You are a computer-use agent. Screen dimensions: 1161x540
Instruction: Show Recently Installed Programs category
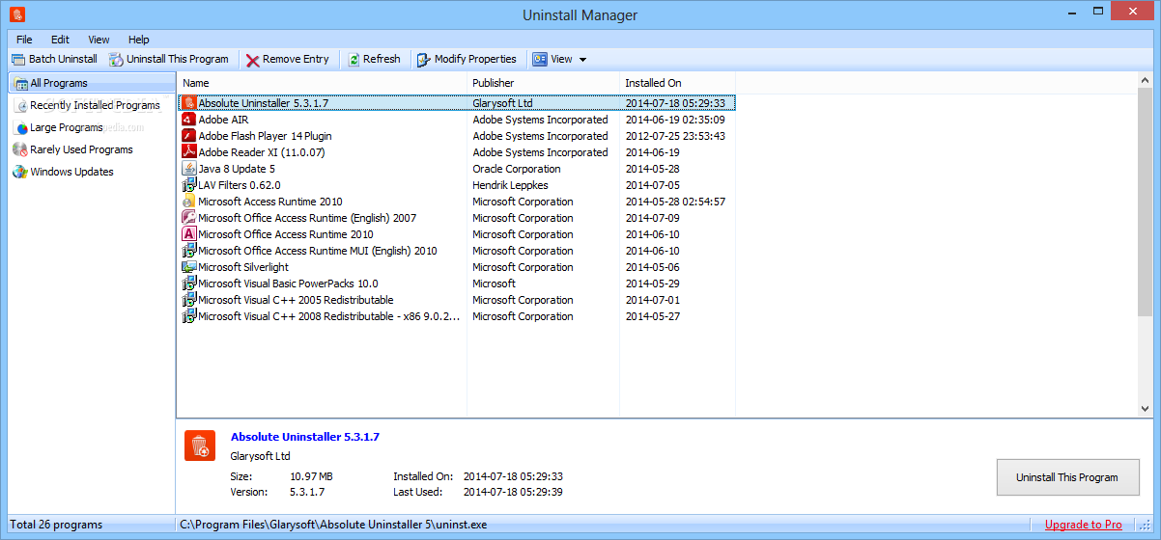[95, 105]
